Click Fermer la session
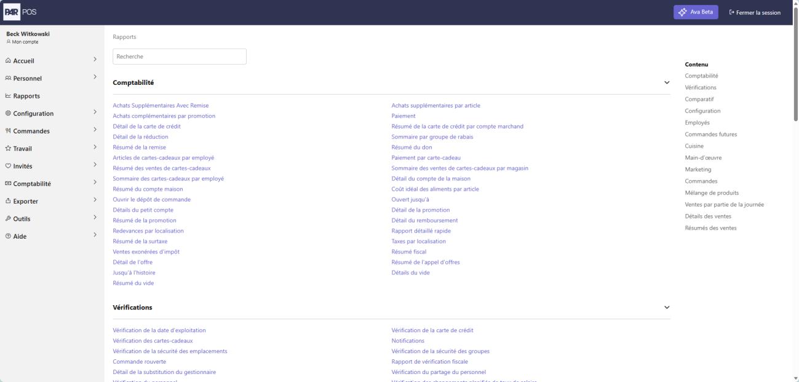The image size is (799, 382). point(755,12)
